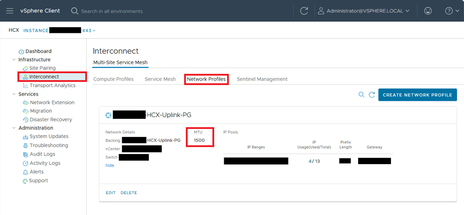
Task: Click the System Updates icon
Action: coord(26,137)
